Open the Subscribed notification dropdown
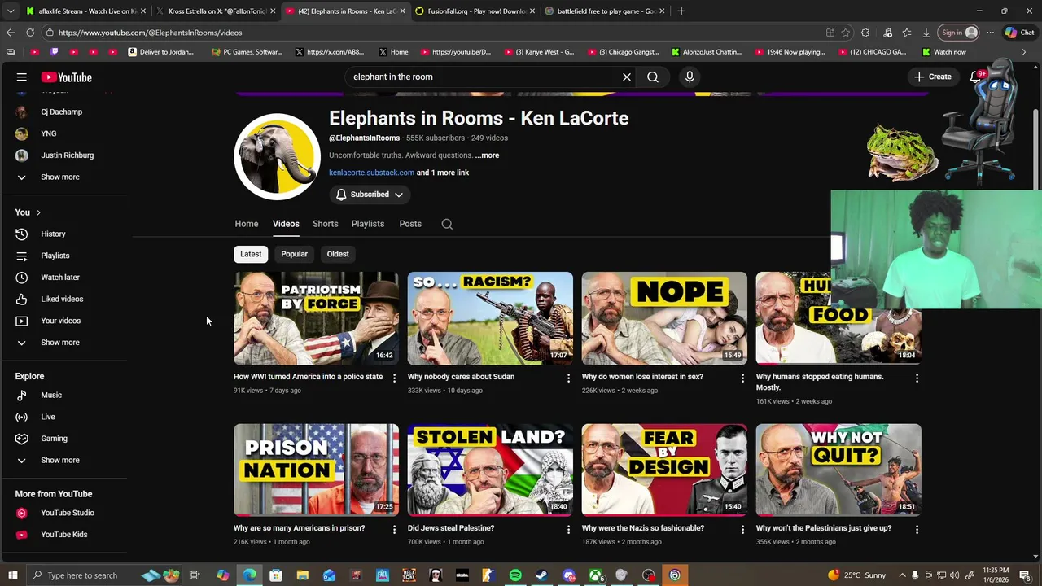This screenshot has height=586, width=1042. 370,195
